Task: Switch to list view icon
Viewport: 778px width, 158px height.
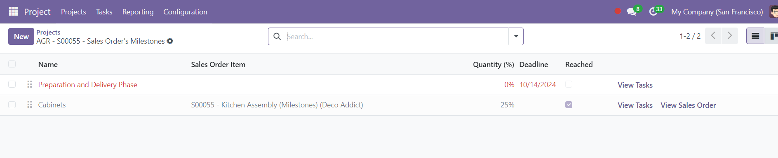Action: [755, 36]
